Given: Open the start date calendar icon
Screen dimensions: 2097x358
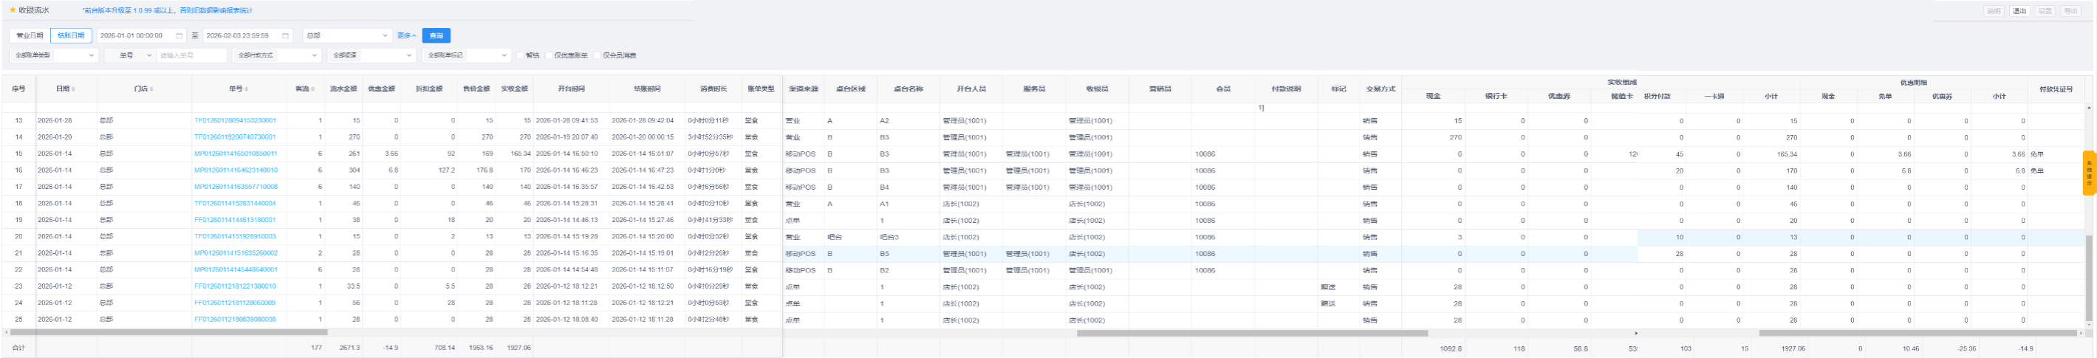Looking at the screenshot, I should tap(179, 35).
